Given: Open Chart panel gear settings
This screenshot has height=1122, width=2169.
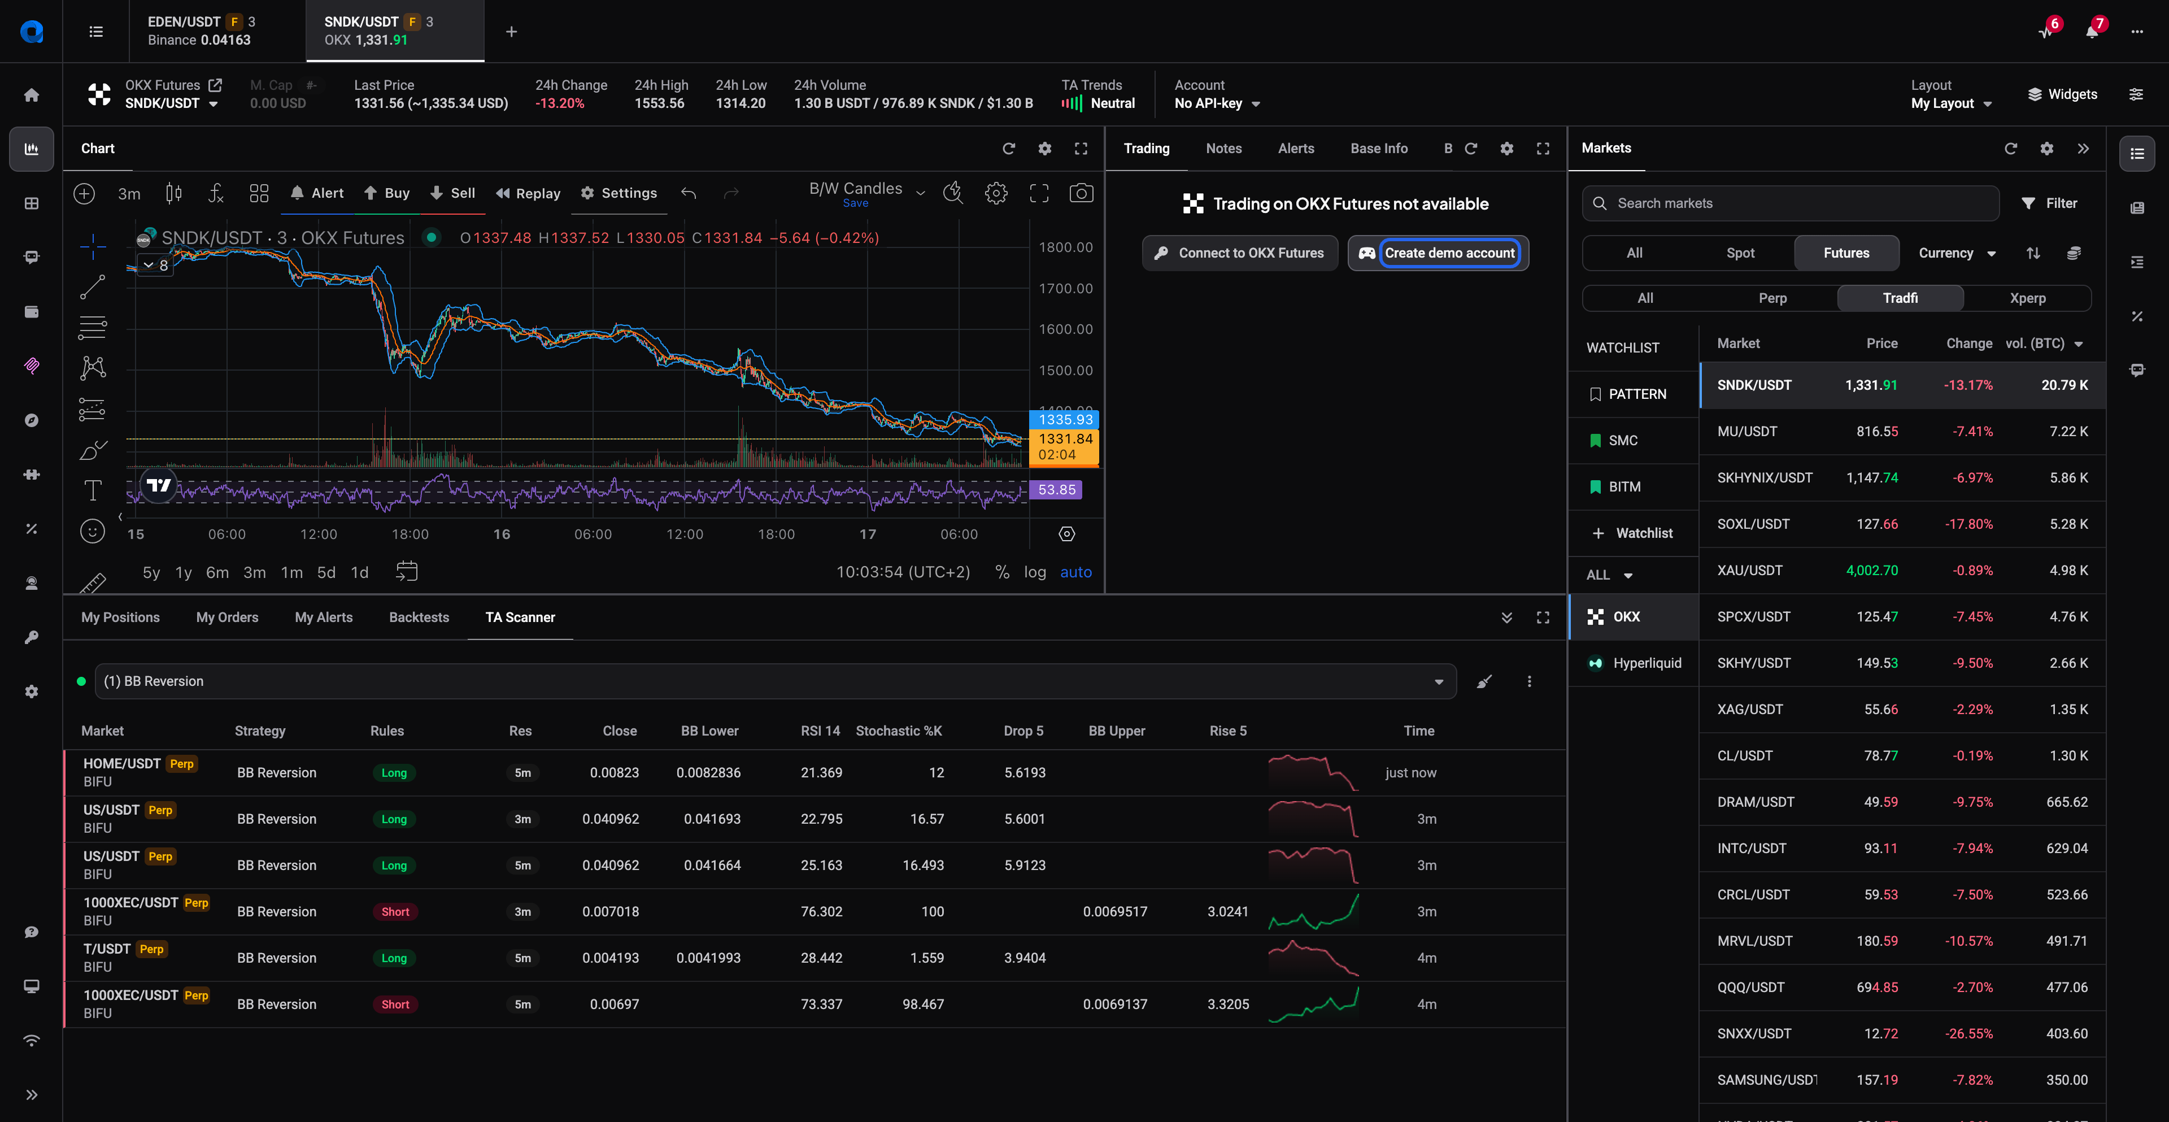Looking at the screenshot, I should [x=1045, y=149].
